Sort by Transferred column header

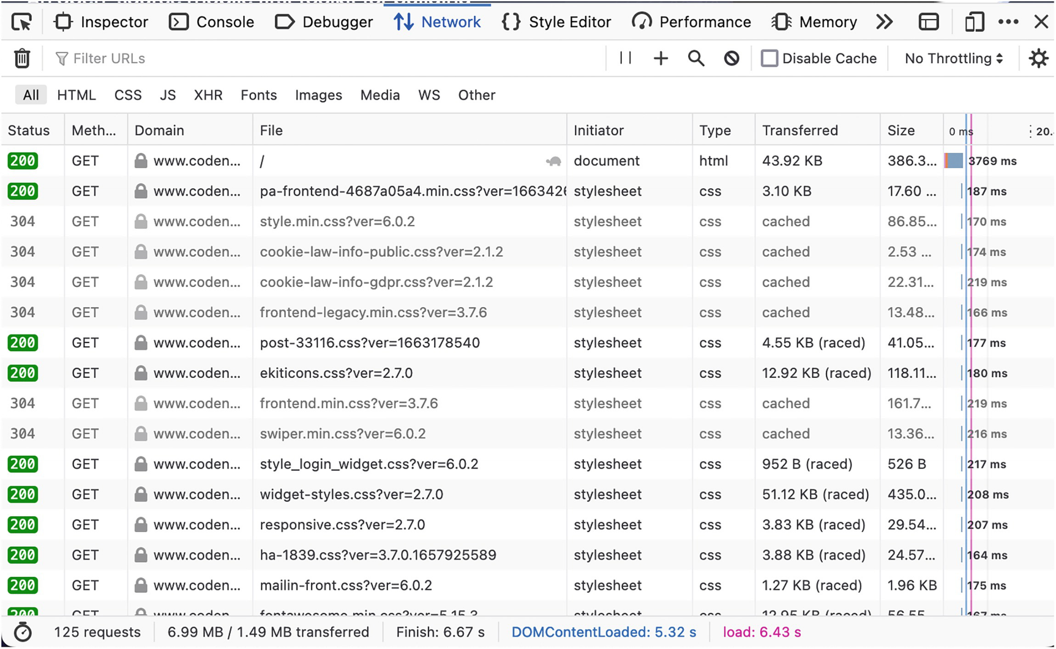(x=799, y=130)
